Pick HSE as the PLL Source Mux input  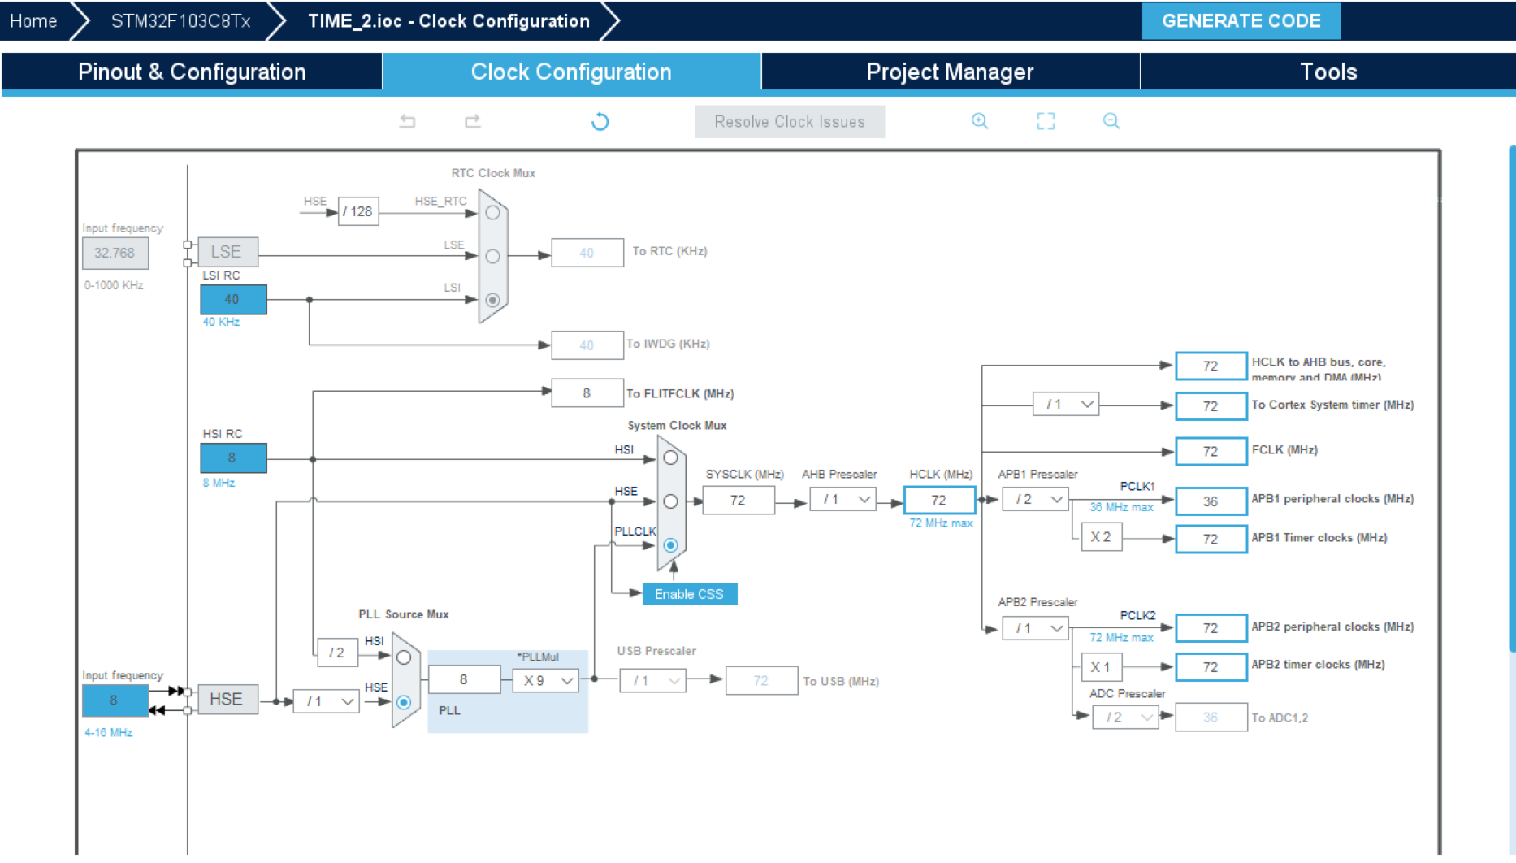pos(404,702)
